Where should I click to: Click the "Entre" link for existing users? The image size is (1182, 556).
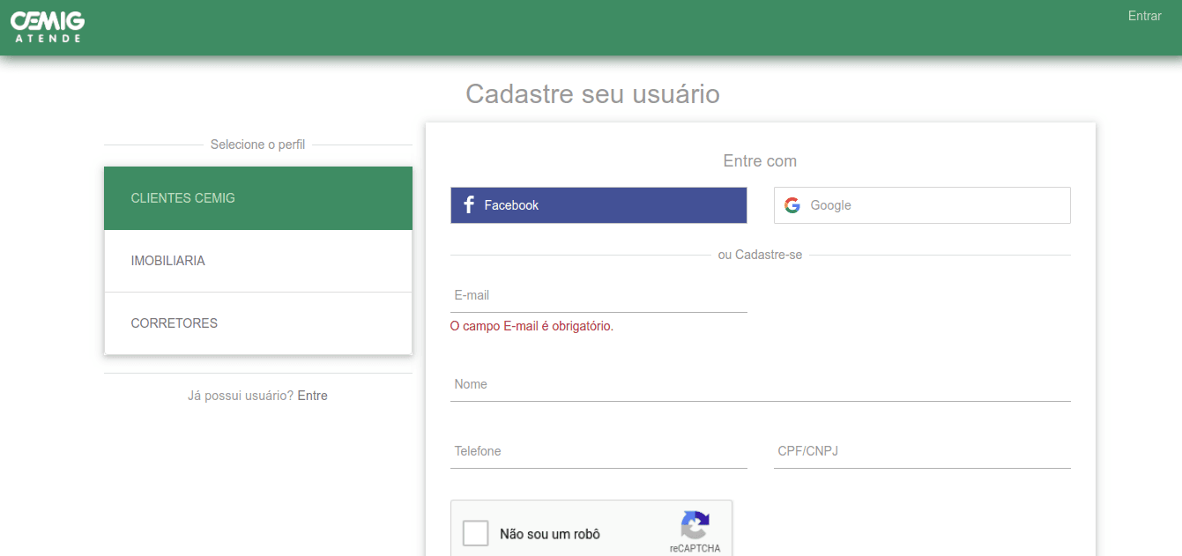[313, 395]
